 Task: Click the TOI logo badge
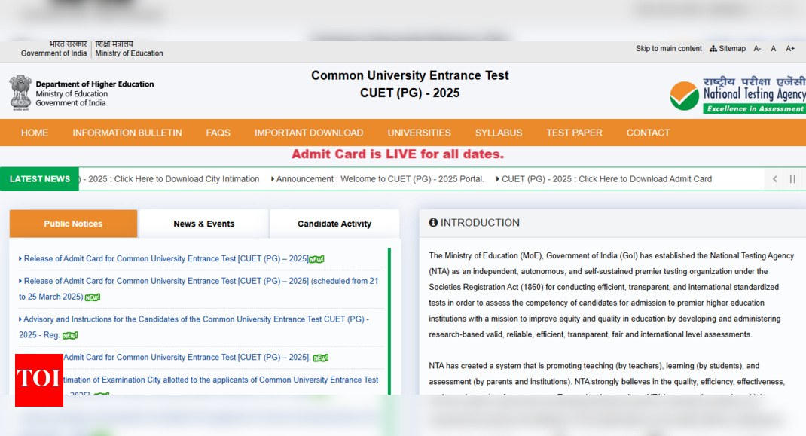click(x=39, y=380)
